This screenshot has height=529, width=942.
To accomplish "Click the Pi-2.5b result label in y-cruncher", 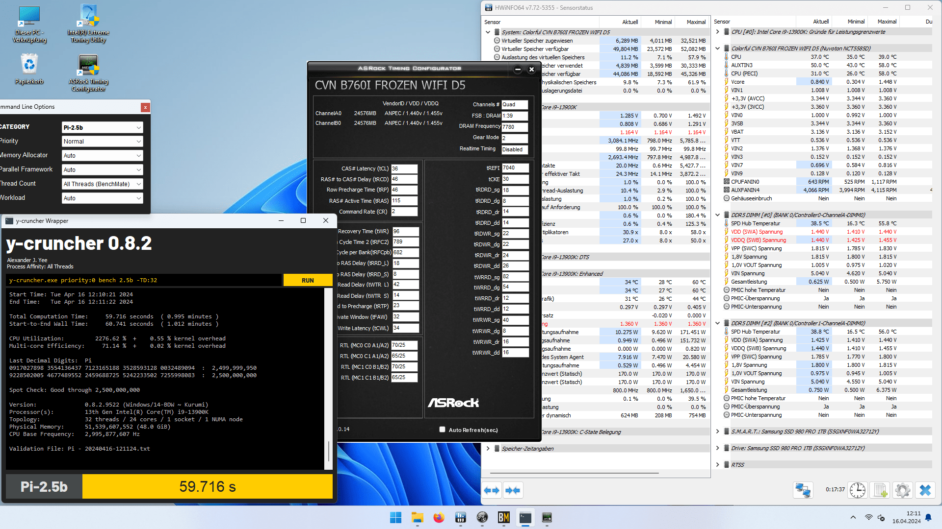I will [44, 486].
